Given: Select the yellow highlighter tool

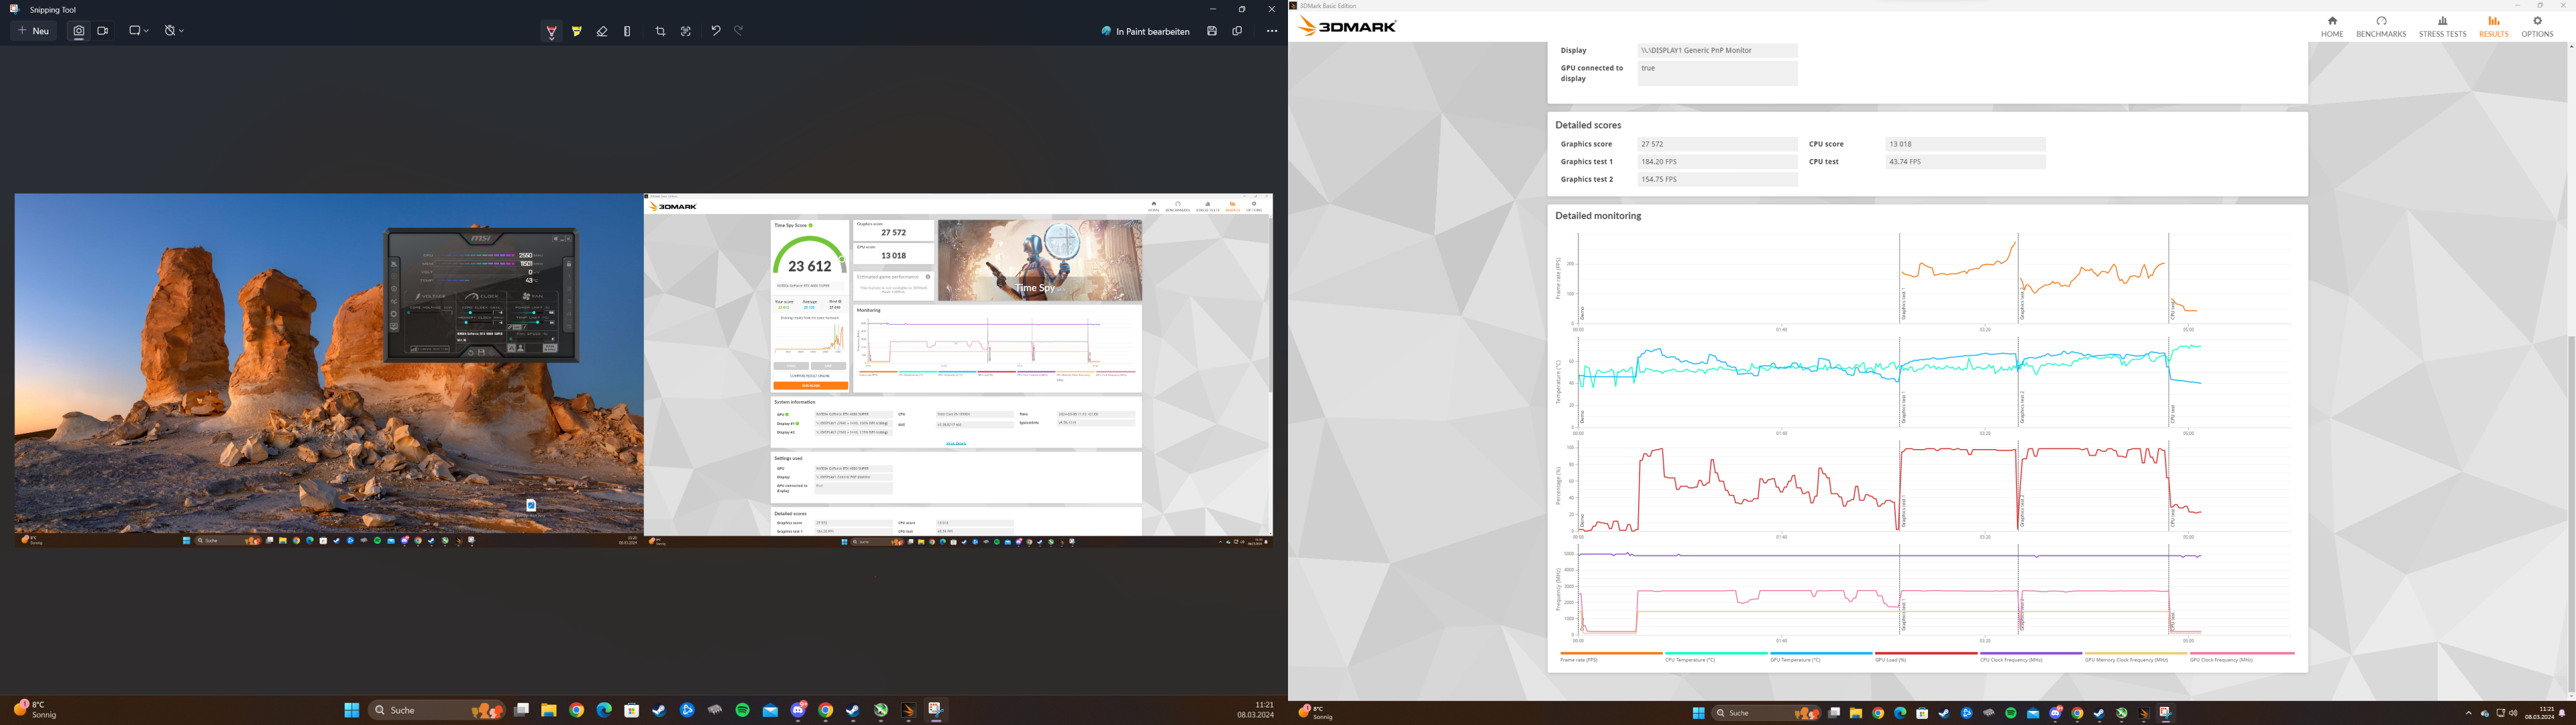Looking at the screenshot, I should (577, 31).
